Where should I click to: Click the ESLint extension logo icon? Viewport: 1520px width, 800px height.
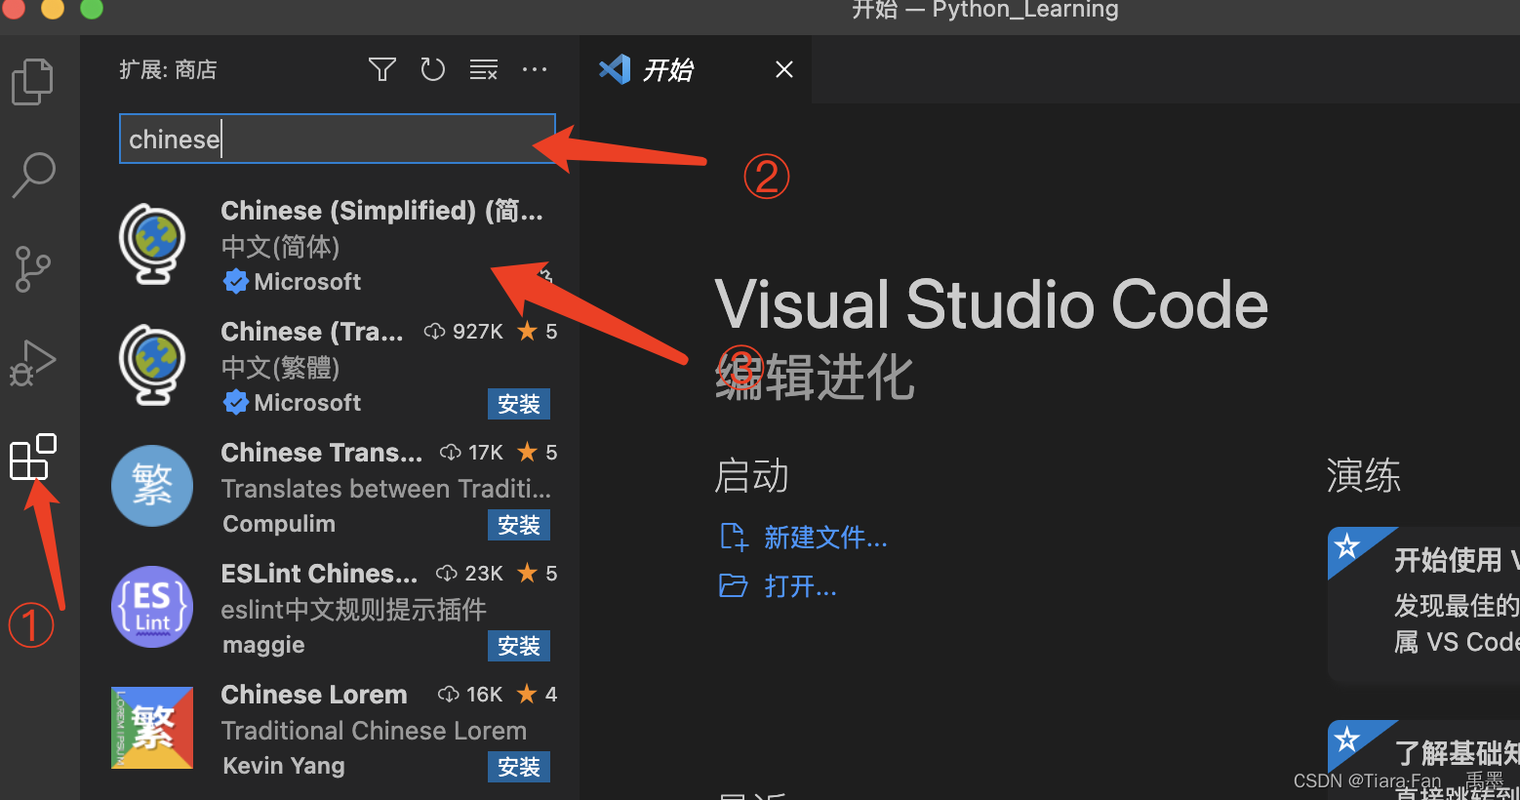coord(152,607)
